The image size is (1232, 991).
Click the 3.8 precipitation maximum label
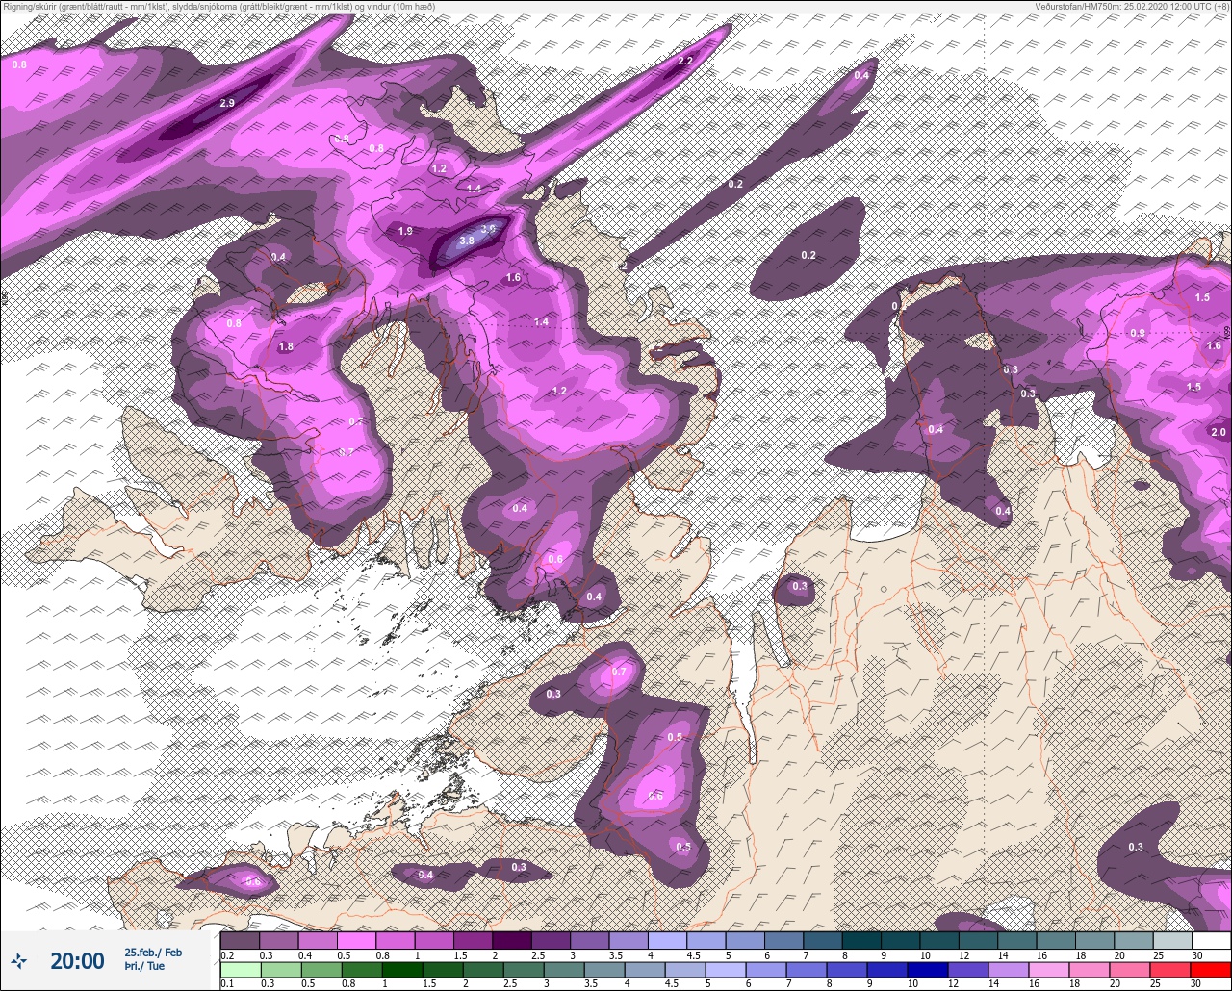pyautogui.click(x=466, y=240)
